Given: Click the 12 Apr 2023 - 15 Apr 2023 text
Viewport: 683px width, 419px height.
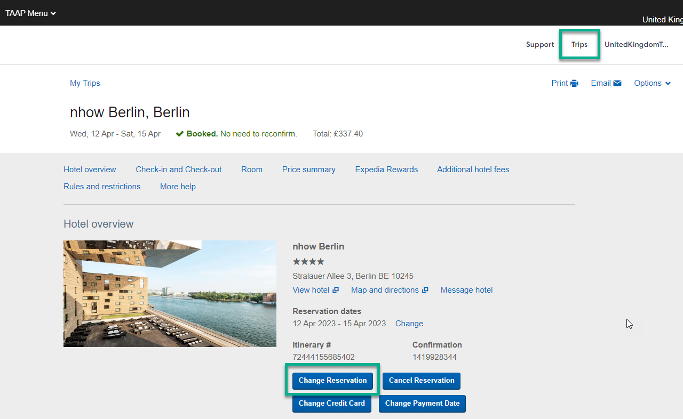Looking at the screenshot, I should click(x=339, y=323).
